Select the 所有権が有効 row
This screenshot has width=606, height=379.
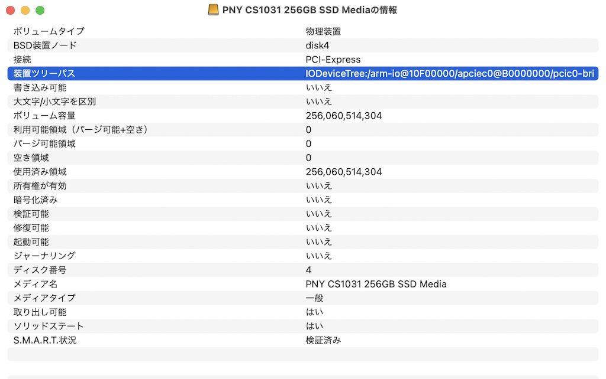point(303,186)
